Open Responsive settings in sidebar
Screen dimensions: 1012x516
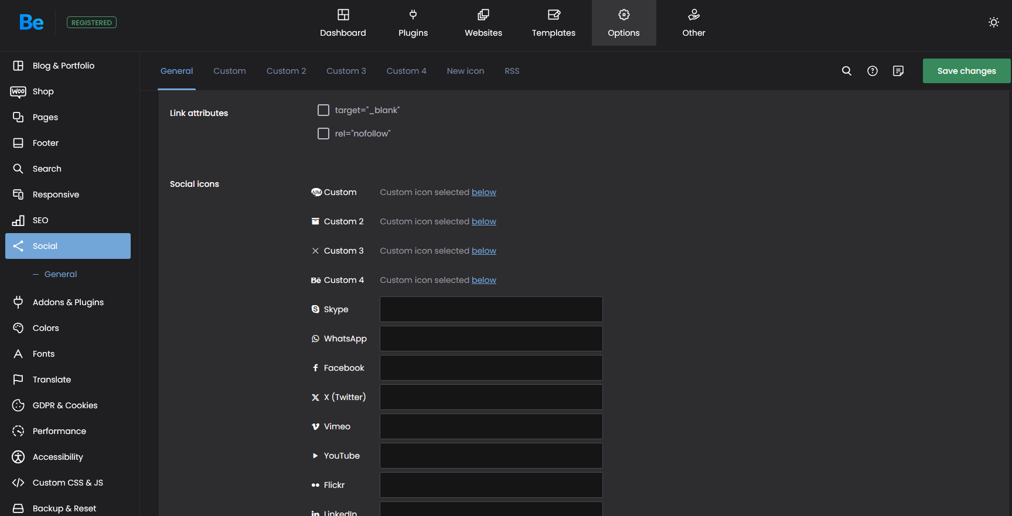pyautogui.click(x=68, y=194)
